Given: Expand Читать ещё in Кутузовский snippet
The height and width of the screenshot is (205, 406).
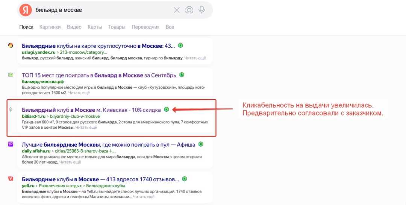Looking at the screenshot, I should click(79, 93).
